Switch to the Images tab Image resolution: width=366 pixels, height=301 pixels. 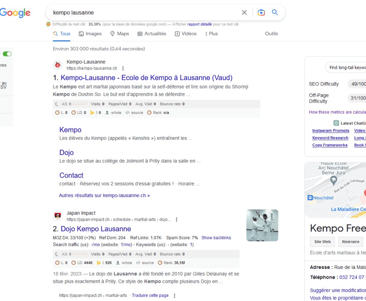click(90, 34)
